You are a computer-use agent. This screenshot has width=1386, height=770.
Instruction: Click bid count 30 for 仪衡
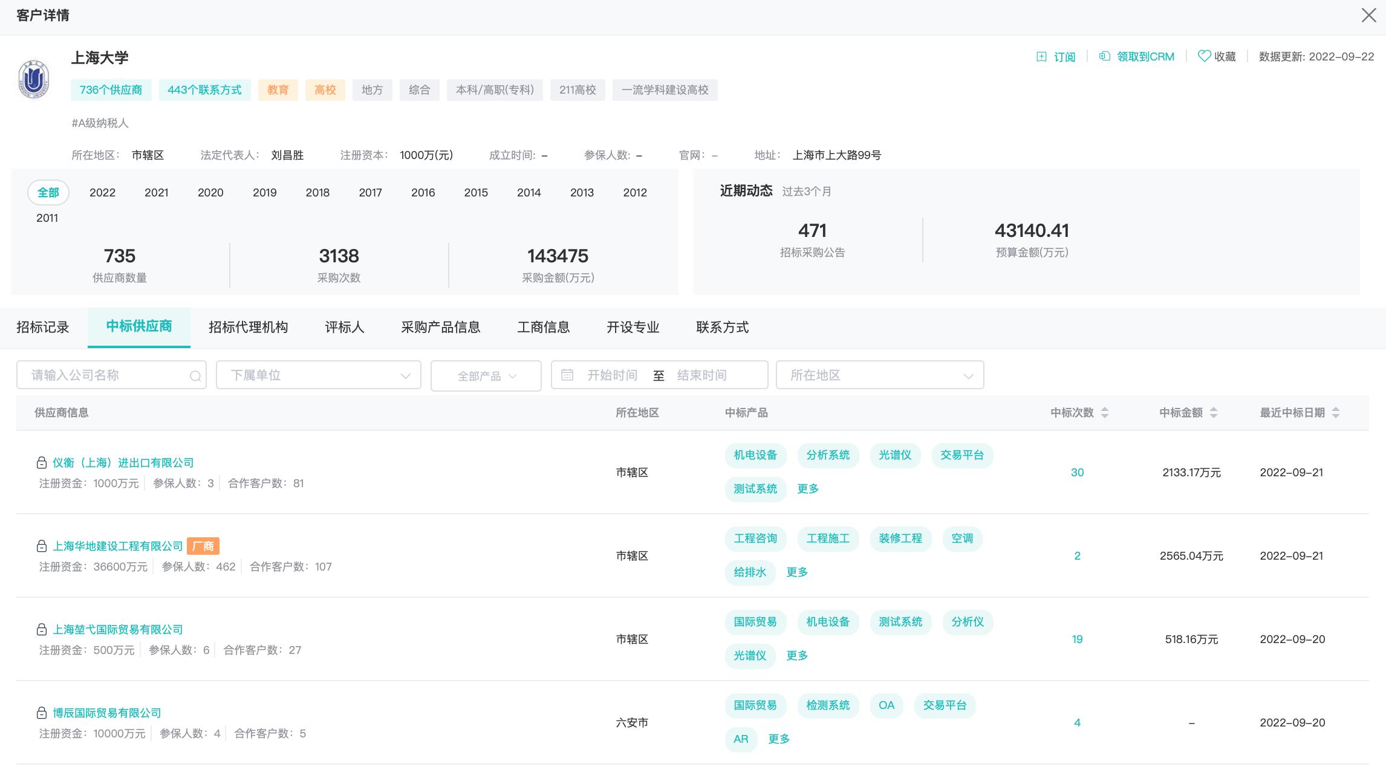coord(1077,473)
